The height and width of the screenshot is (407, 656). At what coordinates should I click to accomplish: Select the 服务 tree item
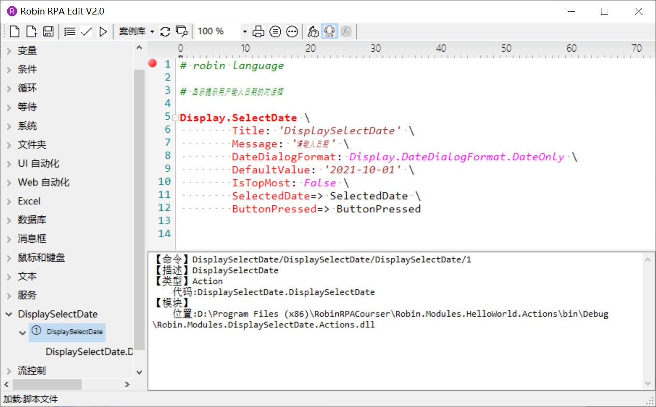(27, 295)
